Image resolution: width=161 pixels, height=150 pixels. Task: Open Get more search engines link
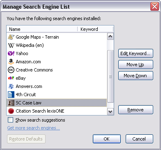pos(34,128)
